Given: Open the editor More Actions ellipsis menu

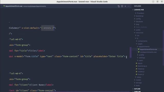Looking at the screenshot, I should [129, 6].
